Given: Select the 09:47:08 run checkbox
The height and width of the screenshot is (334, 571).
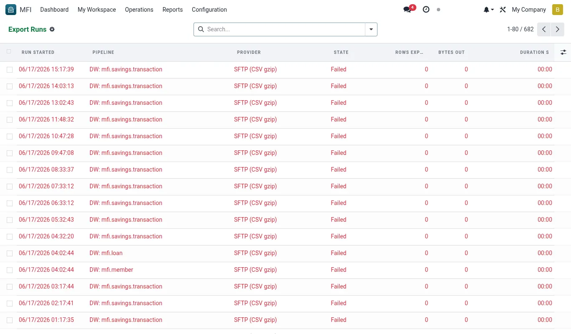Looking at the screenshot, I should tap(10, 153).
